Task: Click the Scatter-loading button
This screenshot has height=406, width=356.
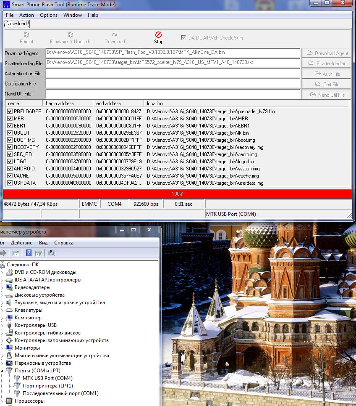Action: pos(327,64)
